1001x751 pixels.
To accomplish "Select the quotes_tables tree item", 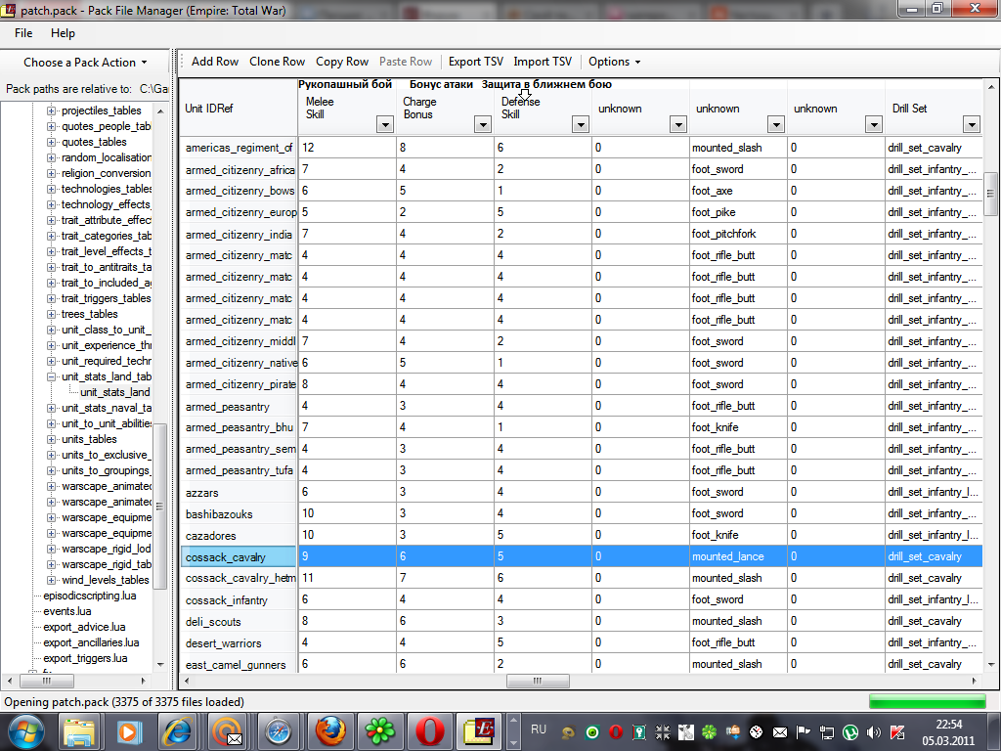I will coord(94,142).
